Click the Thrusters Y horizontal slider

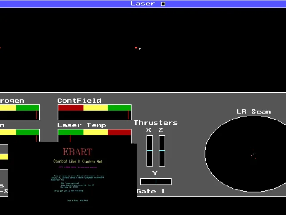pos(156,181)
